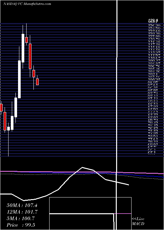Viewport: 164px width, 230px height.
Task: Select the 5MA : 100.7 readout
Action: [x=21, y=218]
